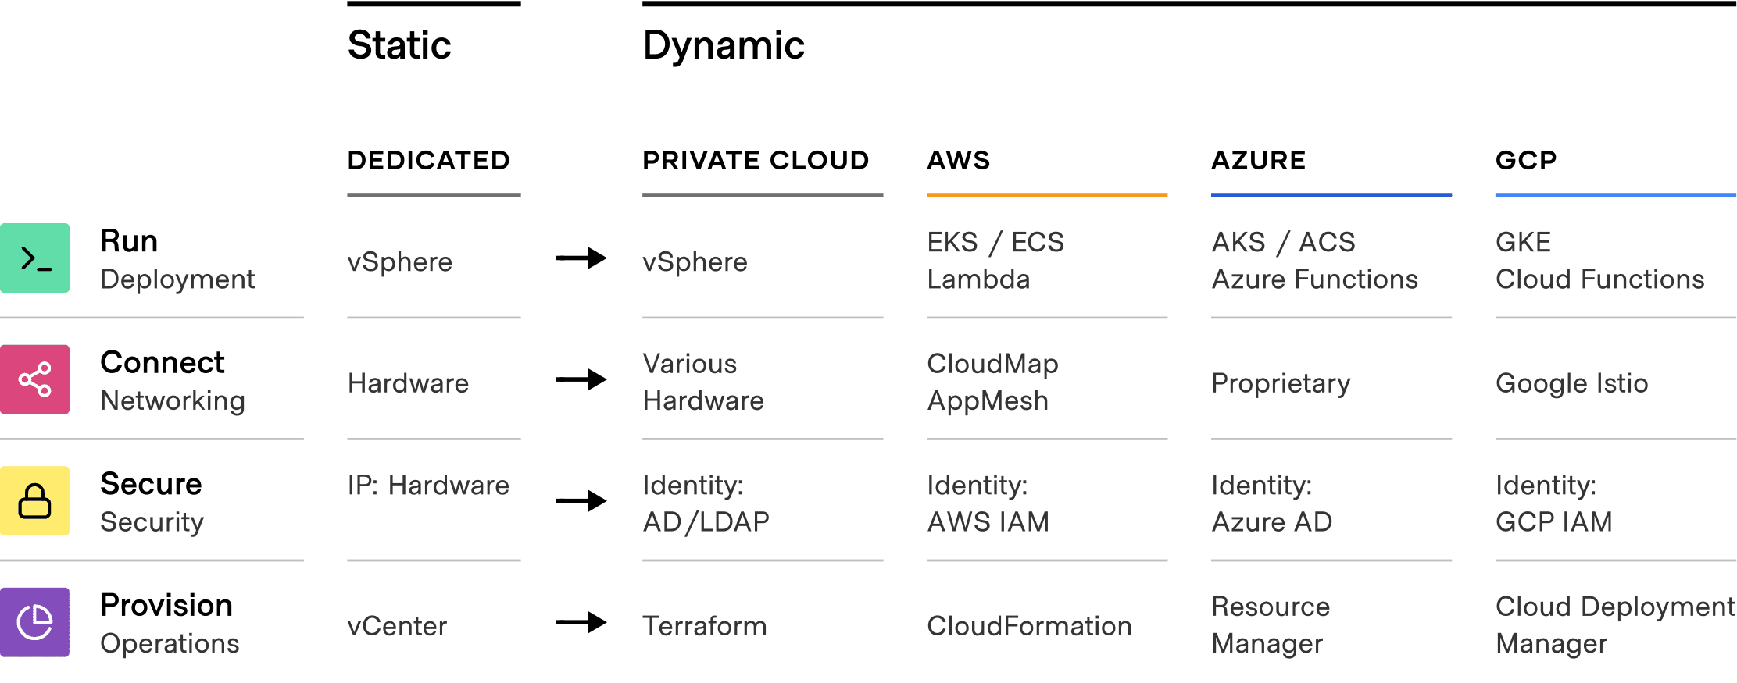Click the AZURE column header
This screenshot has height=683, width=1737.
(x=1259, y=160)
